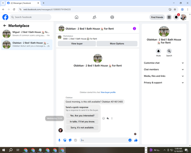Search in conversation with the magnifier icon
This screenshot has height=153, width=191.
[169, 51]
